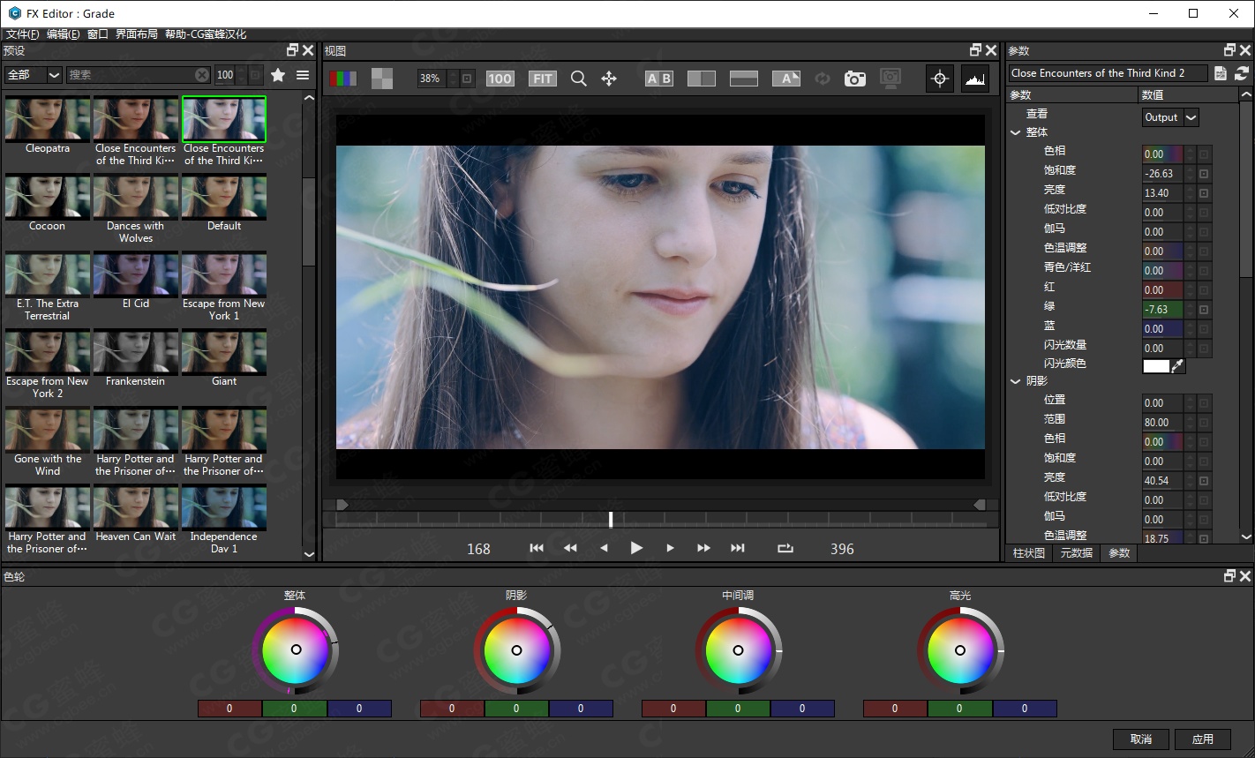Click the fast forward button

click(x=703, y=548)
